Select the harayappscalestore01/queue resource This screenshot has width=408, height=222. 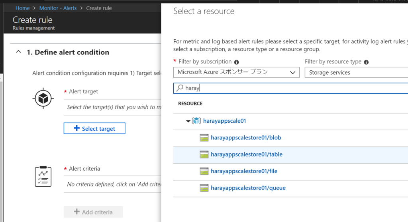[248, 188]
